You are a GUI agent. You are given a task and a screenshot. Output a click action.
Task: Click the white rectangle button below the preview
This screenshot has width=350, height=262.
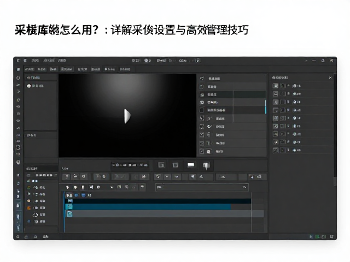(191, 165)
